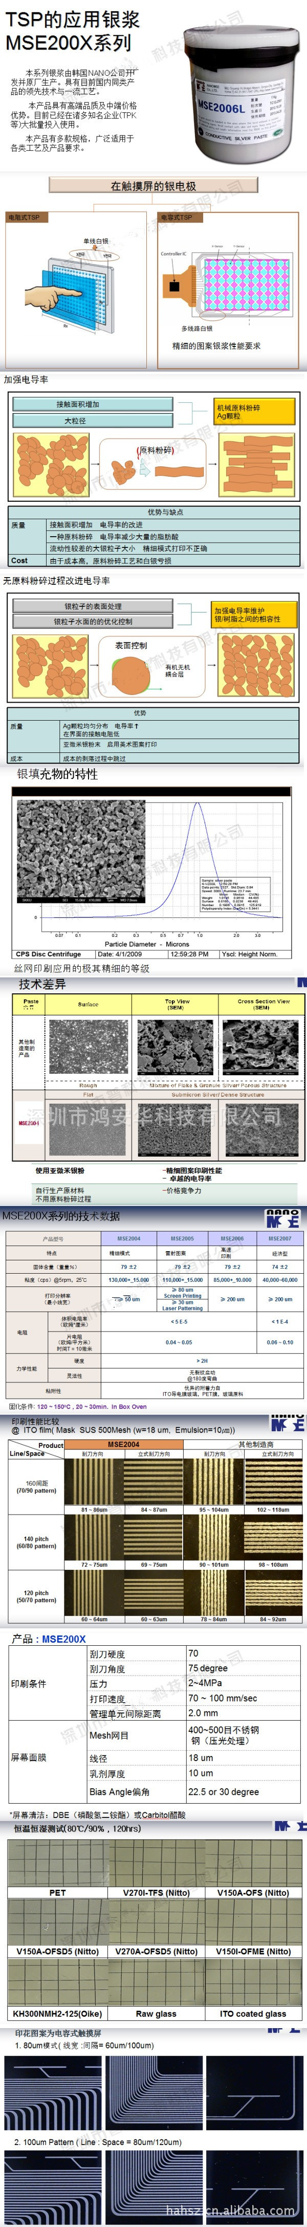Click the '银粒子的表面处理' box
The height and width of the screenshot is (2227, 307).
tap(93, 606)
